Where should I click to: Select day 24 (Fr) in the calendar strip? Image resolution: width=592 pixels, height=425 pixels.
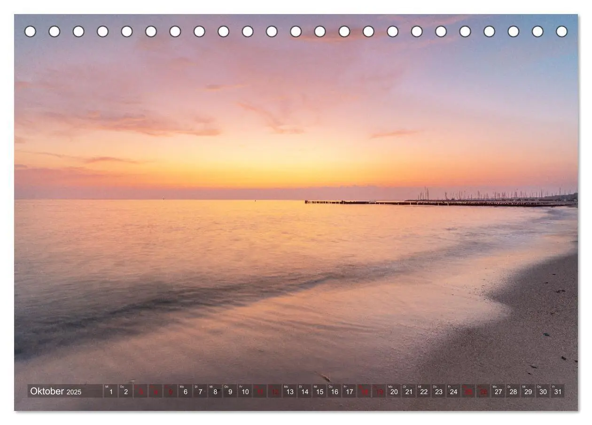(453, 391)
